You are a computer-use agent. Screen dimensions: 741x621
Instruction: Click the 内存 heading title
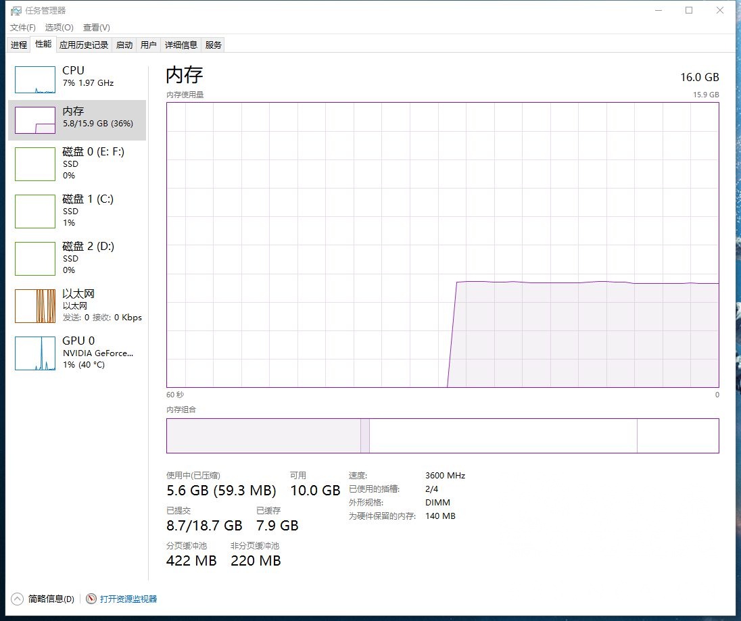point(185,74)
